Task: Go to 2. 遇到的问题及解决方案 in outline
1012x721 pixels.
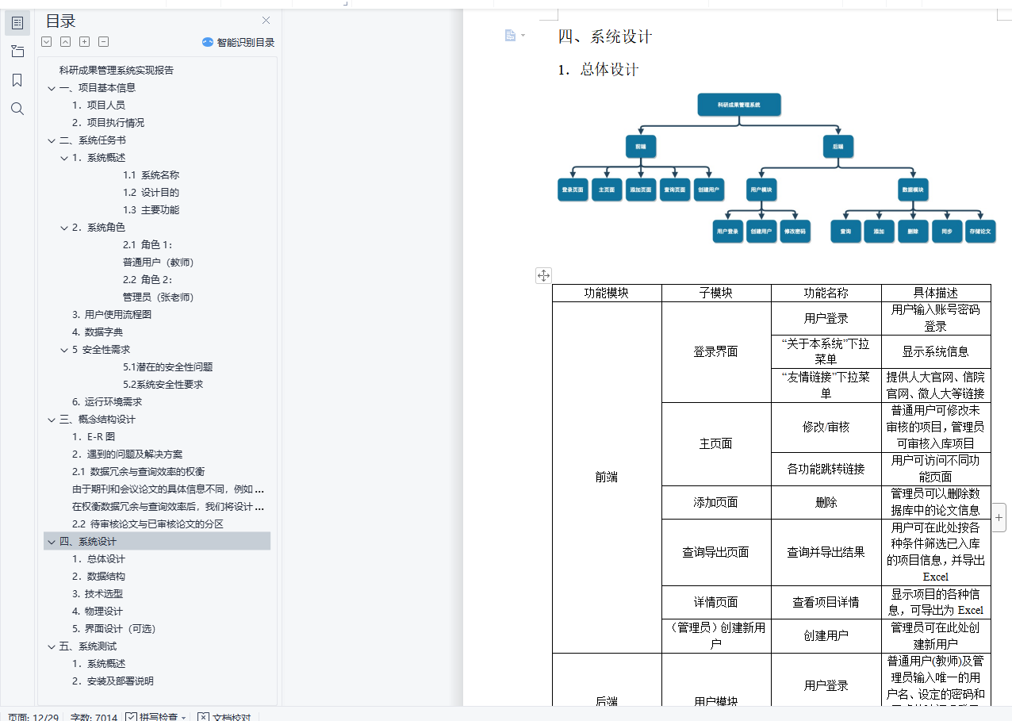Action: (127, 454)
